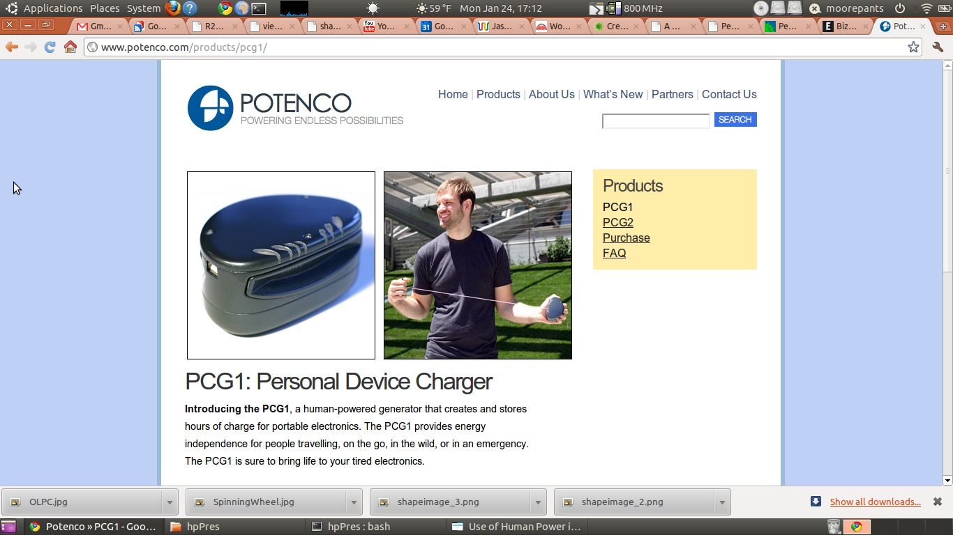Open the About Us page link
The image size is (953, 535).
tap(552, 94)
